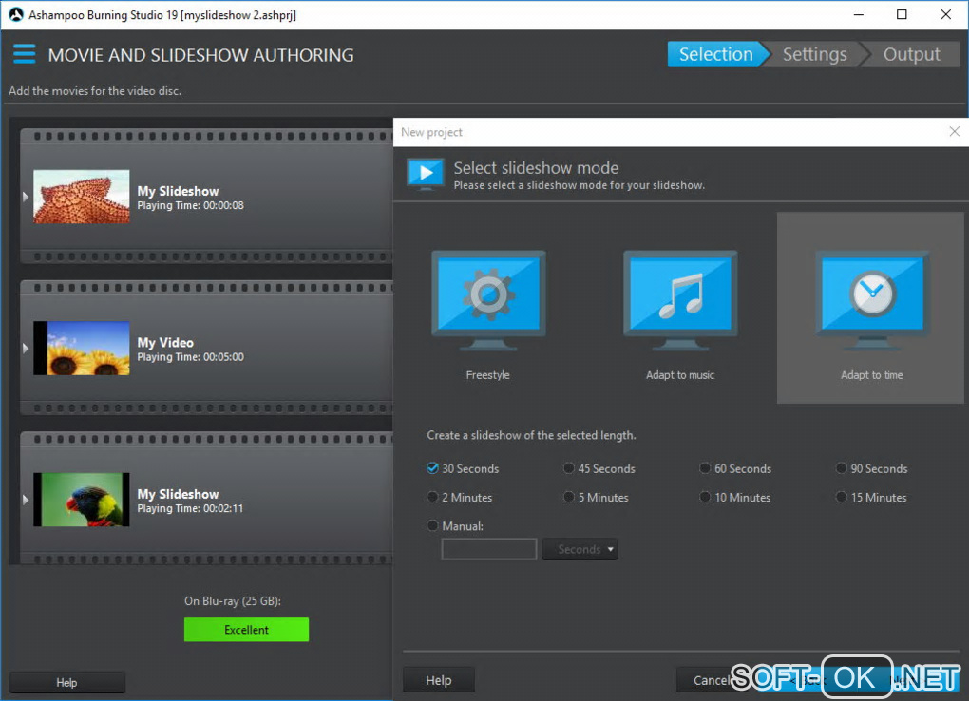Click 'Add the movies for the video disc.' text

click(x=95, y=91)
